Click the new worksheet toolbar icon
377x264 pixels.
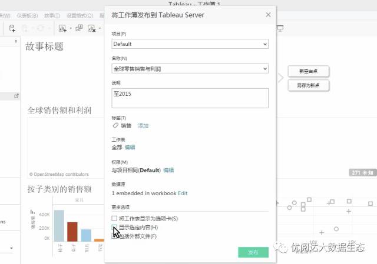click(62, 28)
